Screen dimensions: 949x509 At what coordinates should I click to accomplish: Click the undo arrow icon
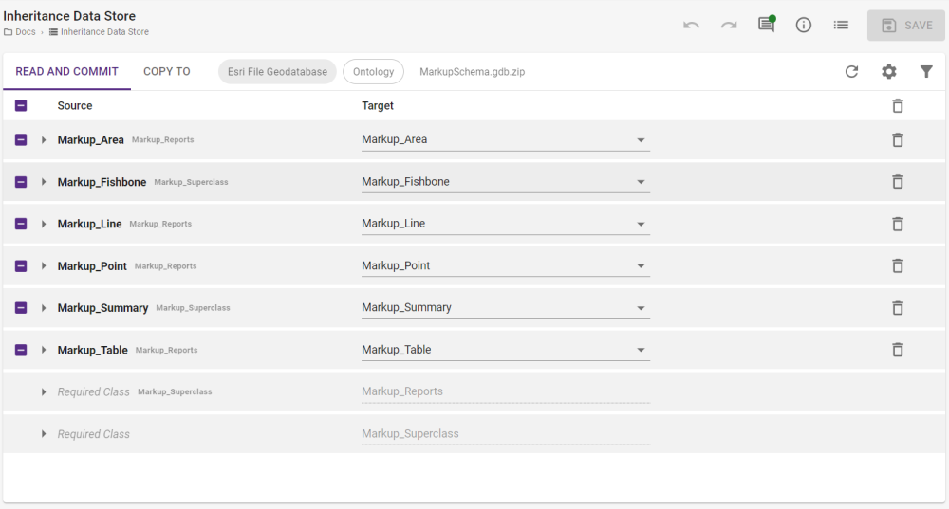(x=691, y=26)
